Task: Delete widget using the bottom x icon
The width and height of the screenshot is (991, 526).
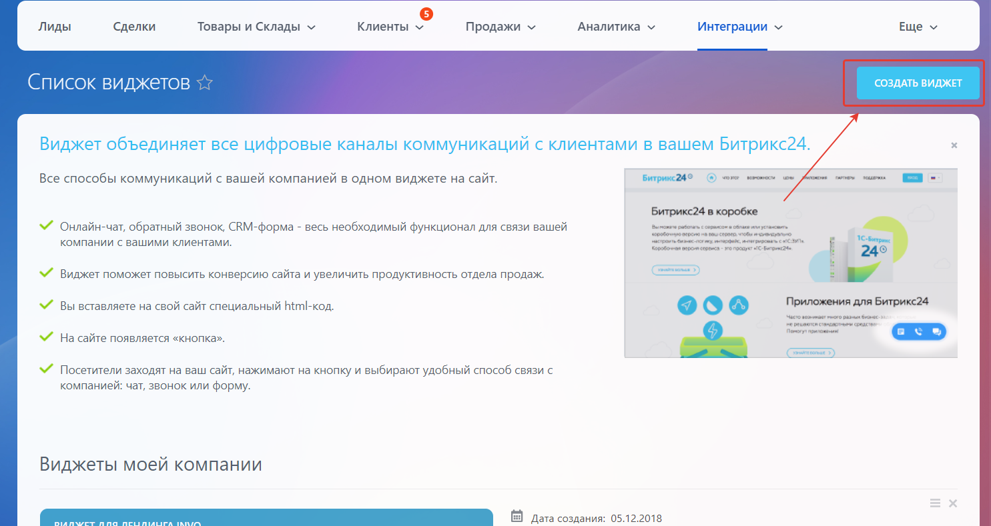Action: pyautogui.click(x=953, y=503)
